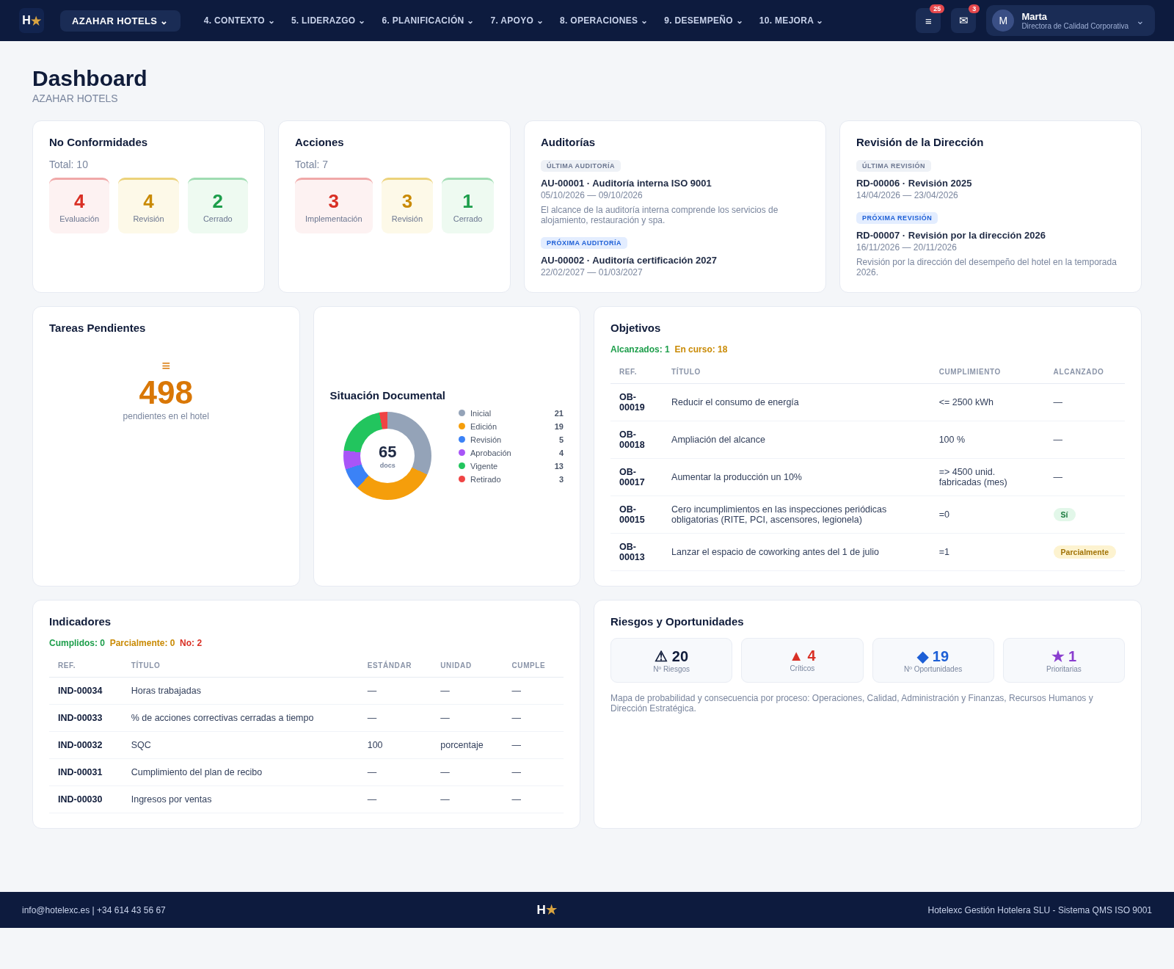Select objective row OB-00019
1174x969 pixels.
pyautogui.click(x=867, y=402)
